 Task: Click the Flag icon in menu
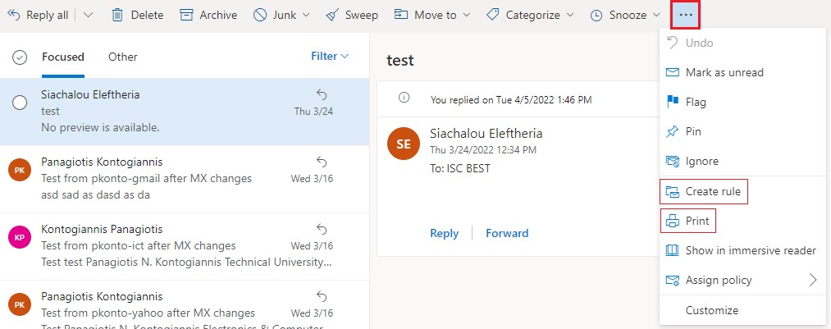point(673,103)
